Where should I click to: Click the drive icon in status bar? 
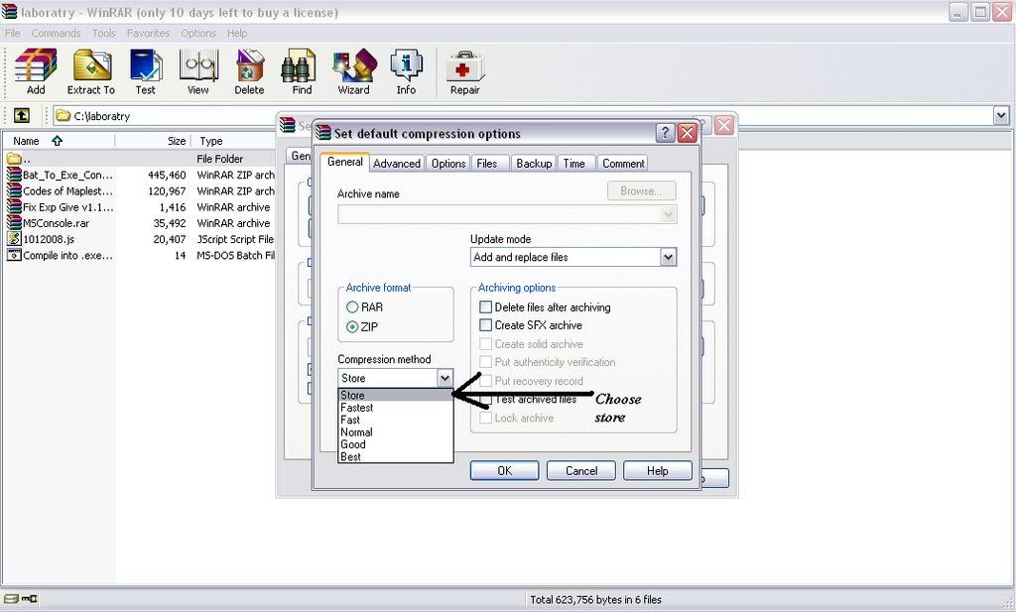point(11,599)
